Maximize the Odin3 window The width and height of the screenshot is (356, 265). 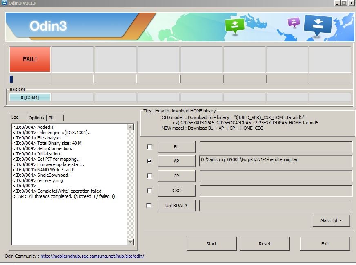coord(344,3)
